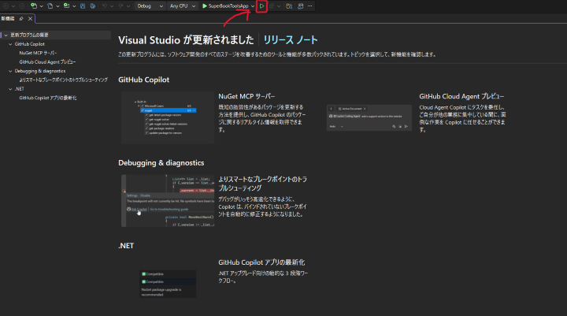Image resolution: width=567 pixels, height=316 pixels.
Task: Open the New Project dropdown arrow
Action: pos(41,6)
